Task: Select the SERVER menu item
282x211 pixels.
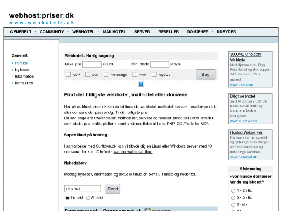Action: [142, 32]
